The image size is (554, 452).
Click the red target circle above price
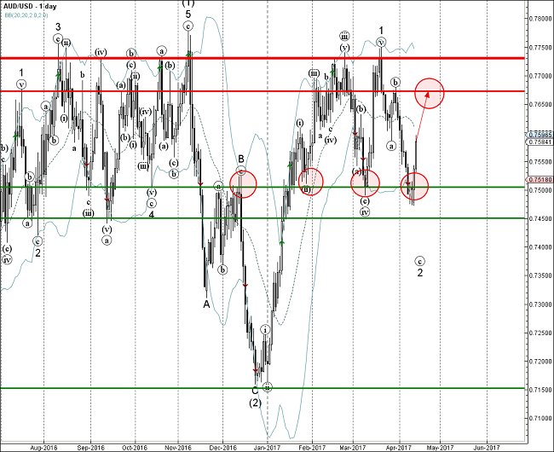[430, 93]
